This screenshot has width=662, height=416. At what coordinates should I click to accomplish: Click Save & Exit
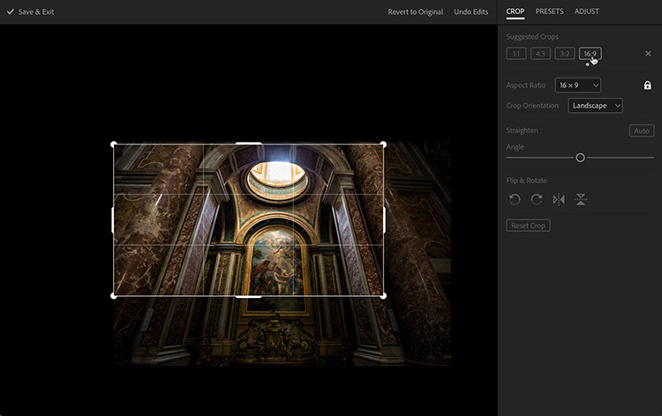[30, 11]
